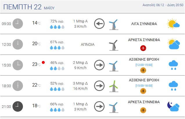Click the green wind turbine at 18:00
The image size is (185, 119).
114,86
